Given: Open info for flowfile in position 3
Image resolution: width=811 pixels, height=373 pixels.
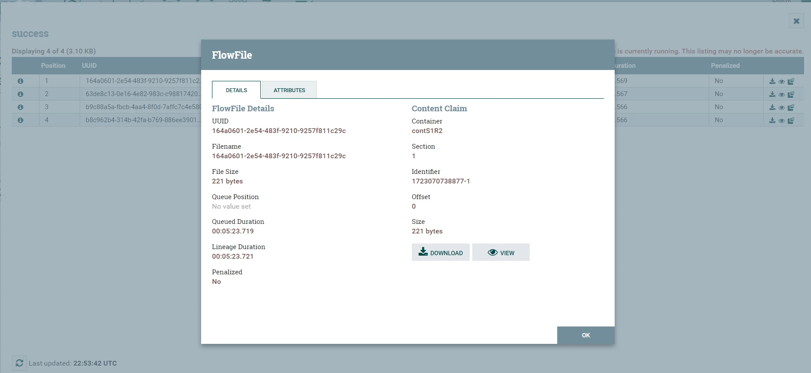Looking at the screenshot, I should [20, 107].
